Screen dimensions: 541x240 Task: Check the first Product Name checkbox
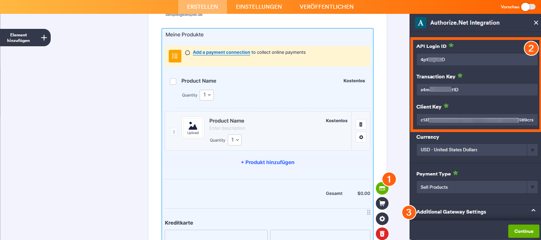[173, 81]
